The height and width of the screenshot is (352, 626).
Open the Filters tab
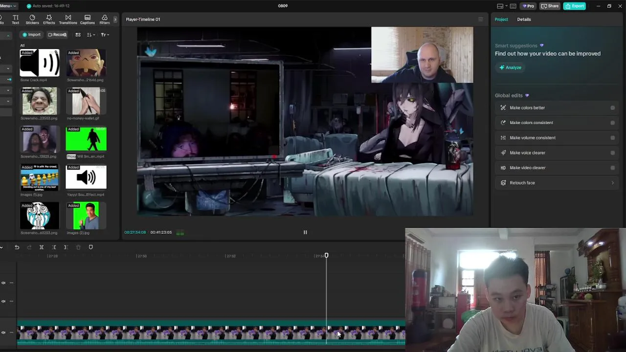pos(105,20)
